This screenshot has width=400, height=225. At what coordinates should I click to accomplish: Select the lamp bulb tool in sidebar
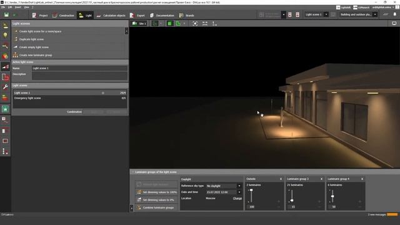pos(6,36)
